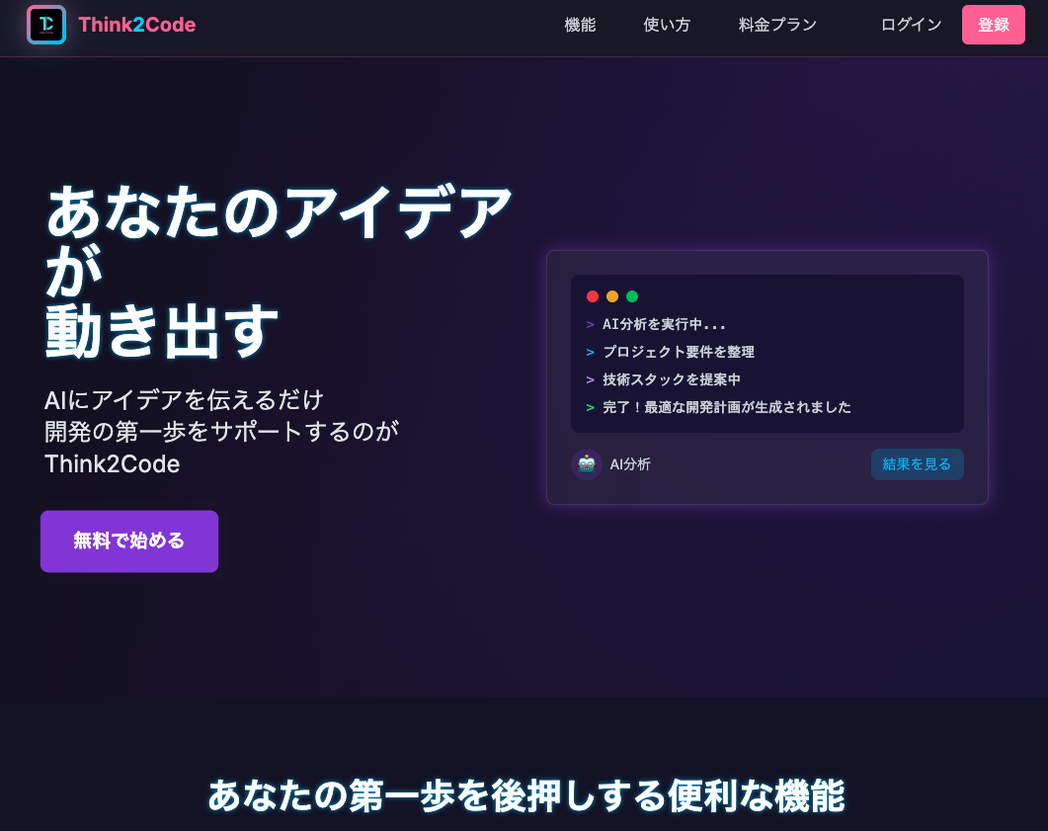Click the ログイン link
This screenshot has width=1048, height=831.
pyautogui.click(x=911, y=25)
